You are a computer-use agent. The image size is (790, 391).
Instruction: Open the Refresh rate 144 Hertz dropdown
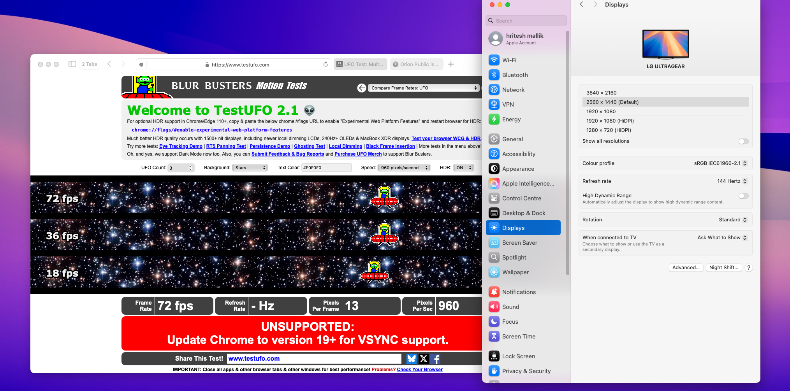click(x=732, y=181)
